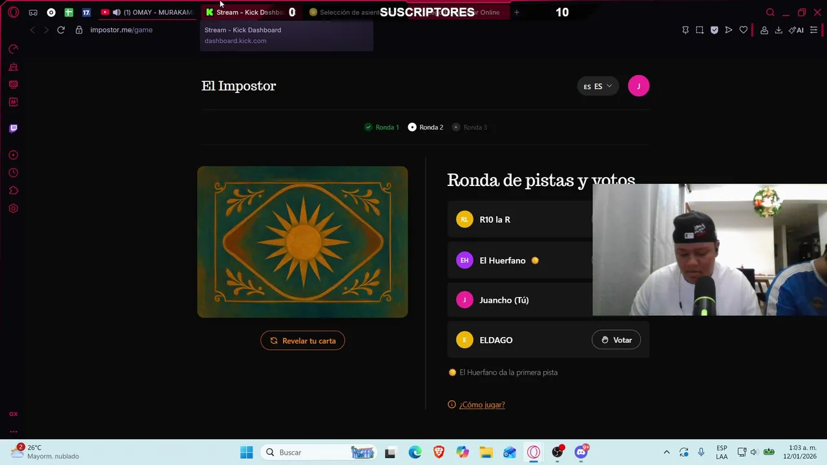This screenshot has height=465, width=827.
Task: Mute the YouTube tab audio speaker
Action: pyautogui.click(x=116, y=12)
